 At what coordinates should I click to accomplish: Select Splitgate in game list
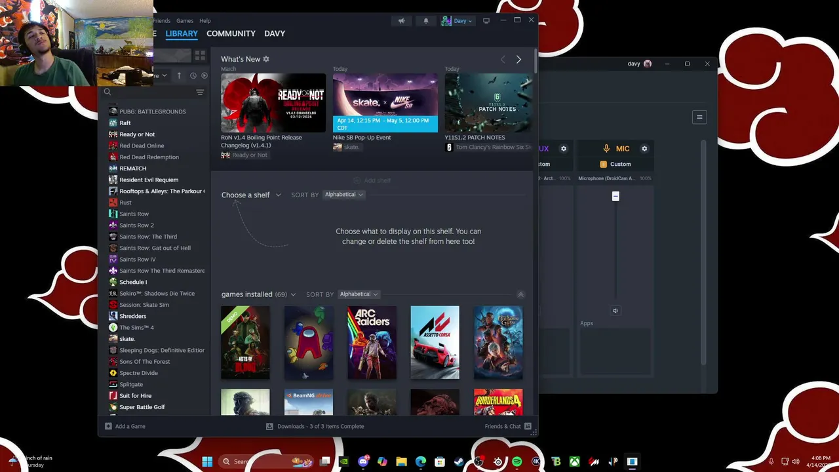[x=157, y=384]
